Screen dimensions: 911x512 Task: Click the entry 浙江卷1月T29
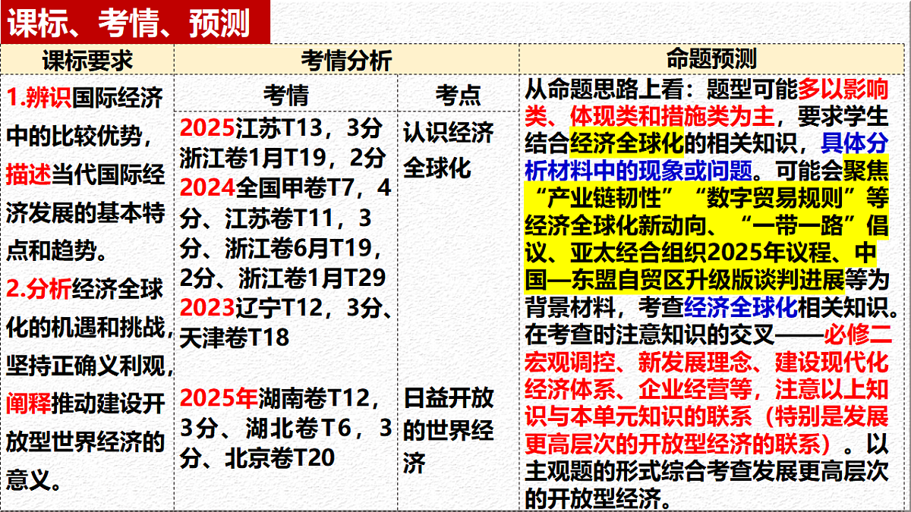[312, 277]
